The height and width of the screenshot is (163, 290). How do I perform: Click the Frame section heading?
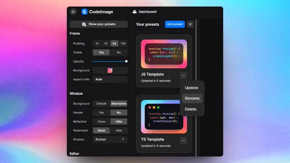[x=75, y=34]
